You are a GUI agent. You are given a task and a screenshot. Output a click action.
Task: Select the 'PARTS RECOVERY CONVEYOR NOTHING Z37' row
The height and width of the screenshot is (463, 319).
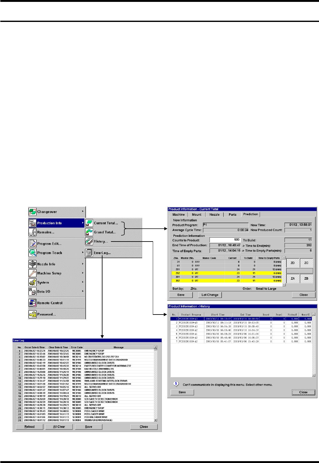click(85, 366)
